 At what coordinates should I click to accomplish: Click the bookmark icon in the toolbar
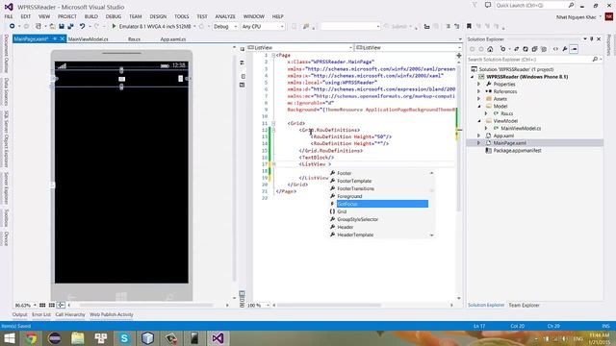pyautogui.click(x=469, y=26)
